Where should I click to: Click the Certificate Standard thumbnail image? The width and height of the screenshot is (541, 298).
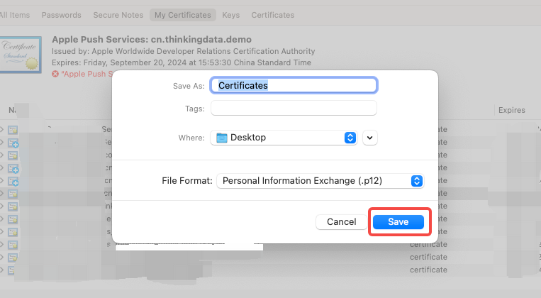tap(21, 55)
